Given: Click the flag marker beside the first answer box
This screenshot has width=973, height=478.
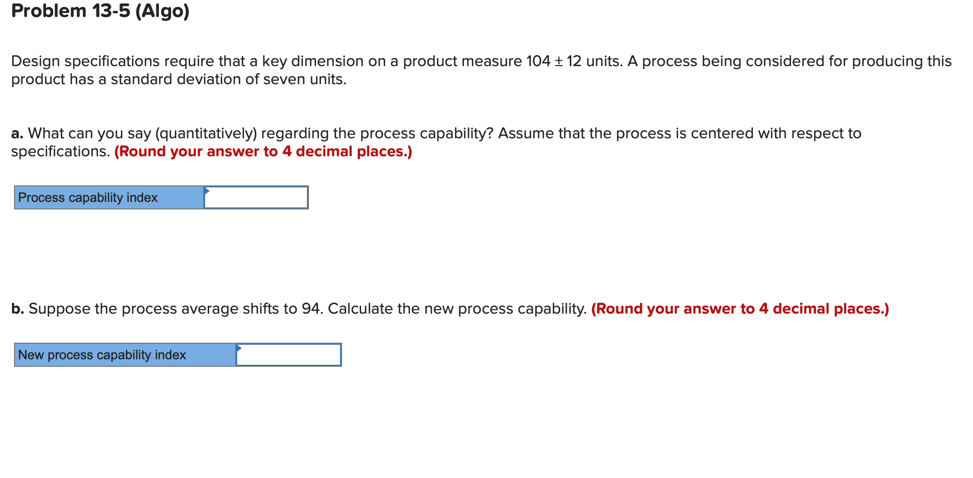Looking at the screenshot, I should coord(207,191).
